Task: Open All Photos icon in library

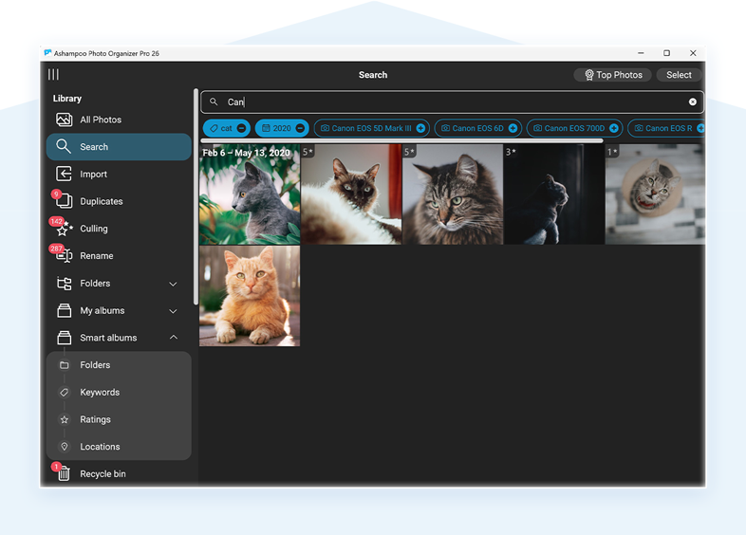Action: click(65, 120)
